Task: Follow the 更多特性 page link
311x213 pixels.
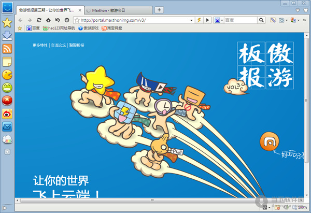Action: click(40, 45)
